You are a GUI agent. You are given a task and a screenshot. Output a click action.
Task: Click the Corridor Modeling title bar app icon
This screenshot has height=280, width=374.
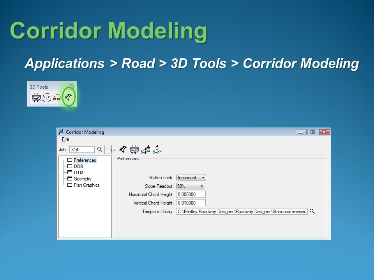tap(61, 132)
